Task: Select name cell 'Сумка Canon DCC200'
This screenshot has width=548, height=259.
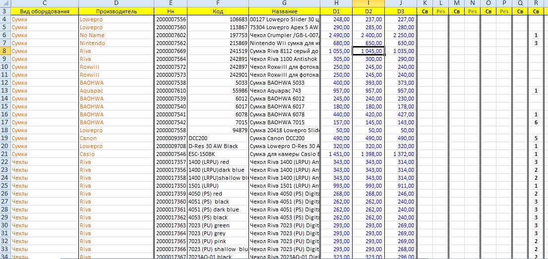Action: point(285,138)
